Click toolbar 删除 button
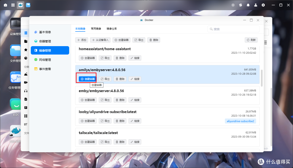The height and width of the screenshot is (168, 293). pos(154,40)
